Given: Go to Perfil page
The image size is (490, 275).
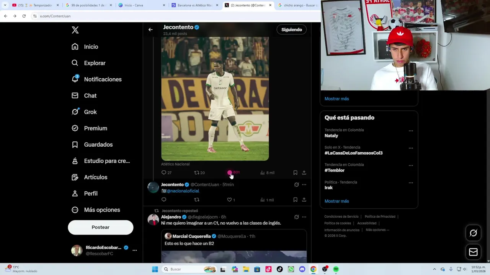Looking at the screenshot, I should coord(84,193).
